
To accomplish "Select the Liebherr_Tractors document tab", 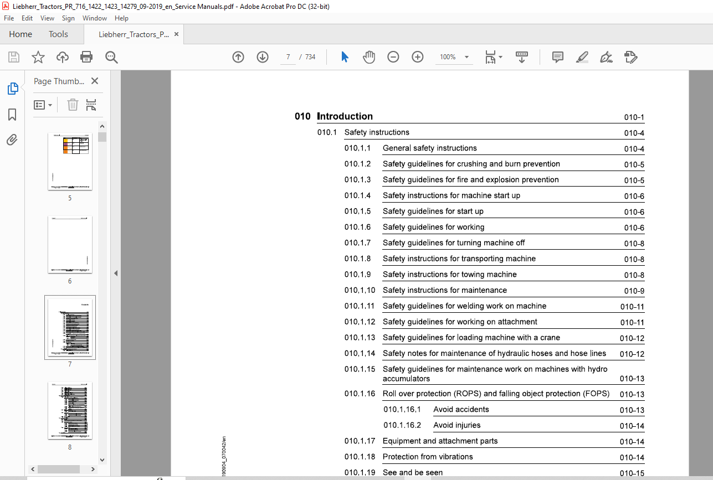I will click(134, 34).
